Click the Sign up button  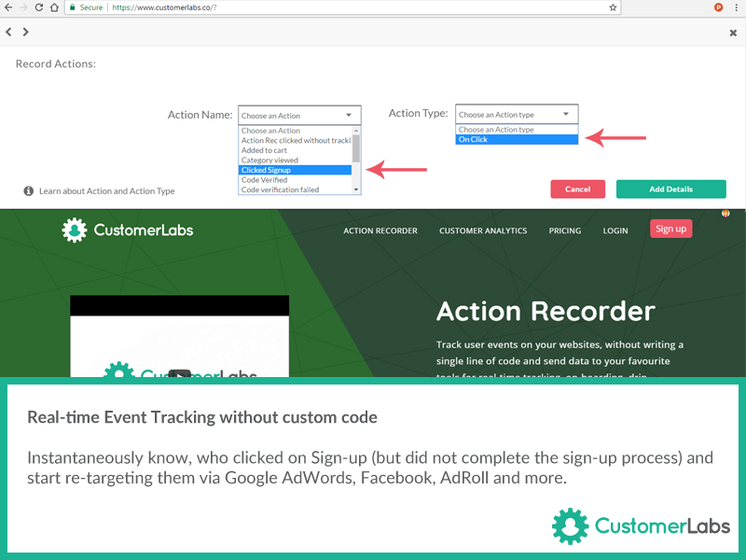pos(670,229)
